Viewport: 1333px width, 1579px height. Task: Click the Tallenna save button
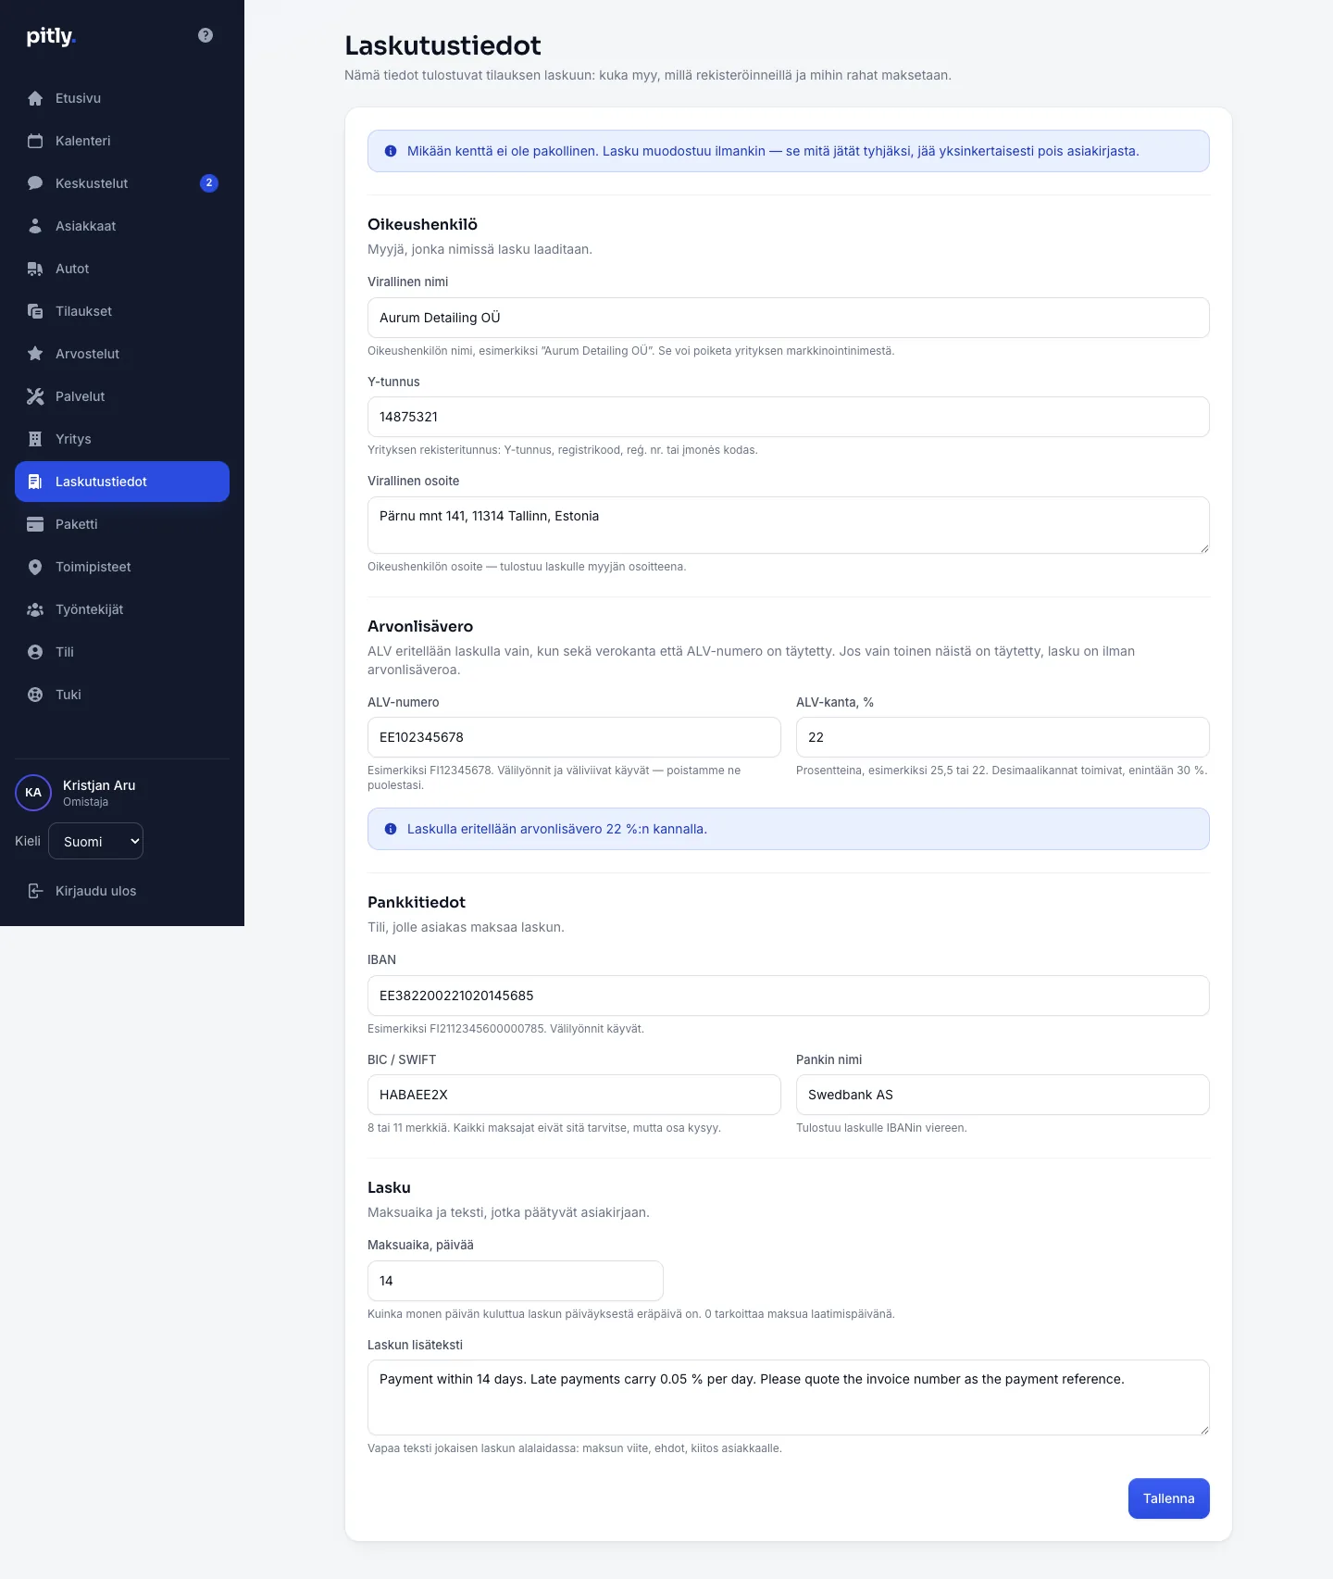click(x=1168, y=1498)
